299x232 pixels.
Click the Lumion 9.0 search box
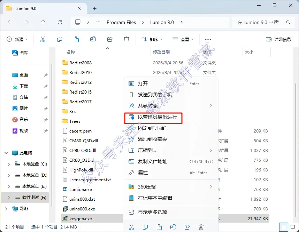click(263, 22)
